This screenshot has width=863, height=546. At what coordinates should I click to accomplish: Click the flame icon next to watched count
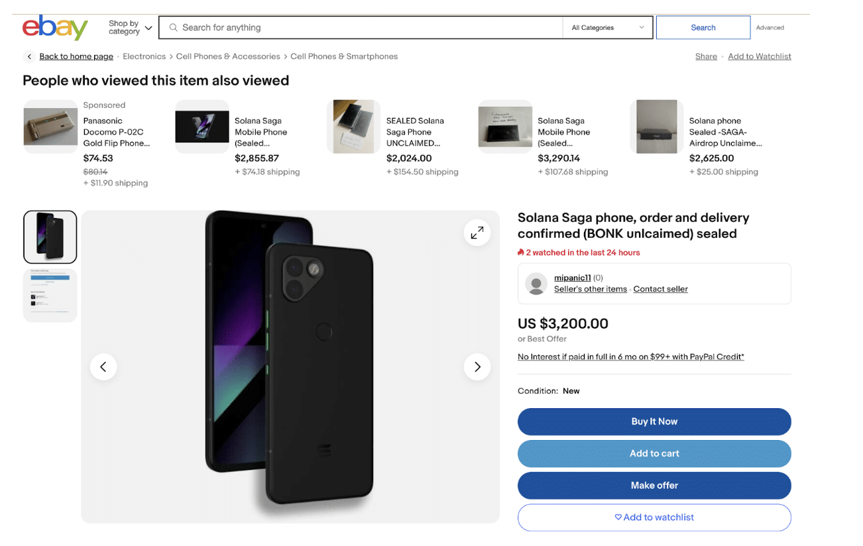pyautogui.click(x=521, y=252)
